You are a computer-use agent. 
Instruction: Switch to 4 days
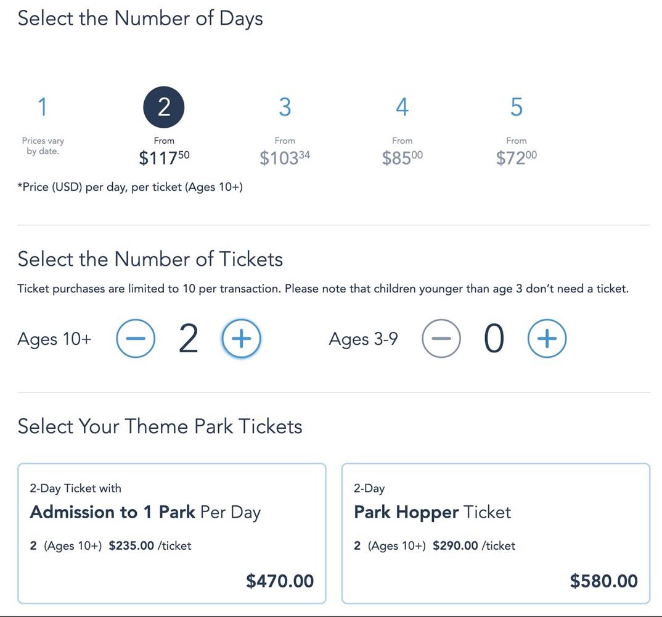[x=402, y=107]
